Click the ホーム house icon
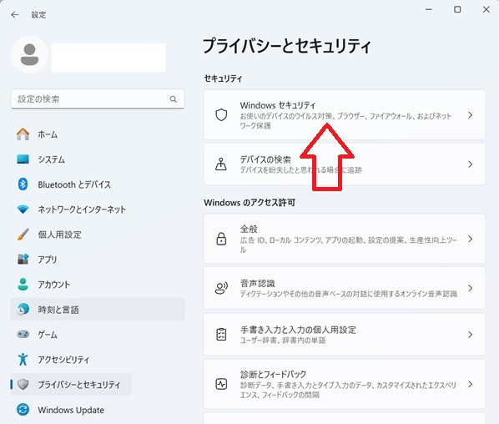Screen dimensions: 499x424 [23, 134]
